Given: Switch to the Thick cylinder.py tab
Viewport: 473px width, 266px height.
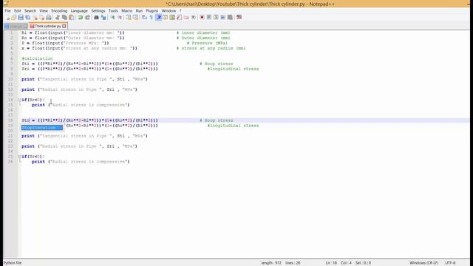Looking at the screenshot, I should pos(47,27).
